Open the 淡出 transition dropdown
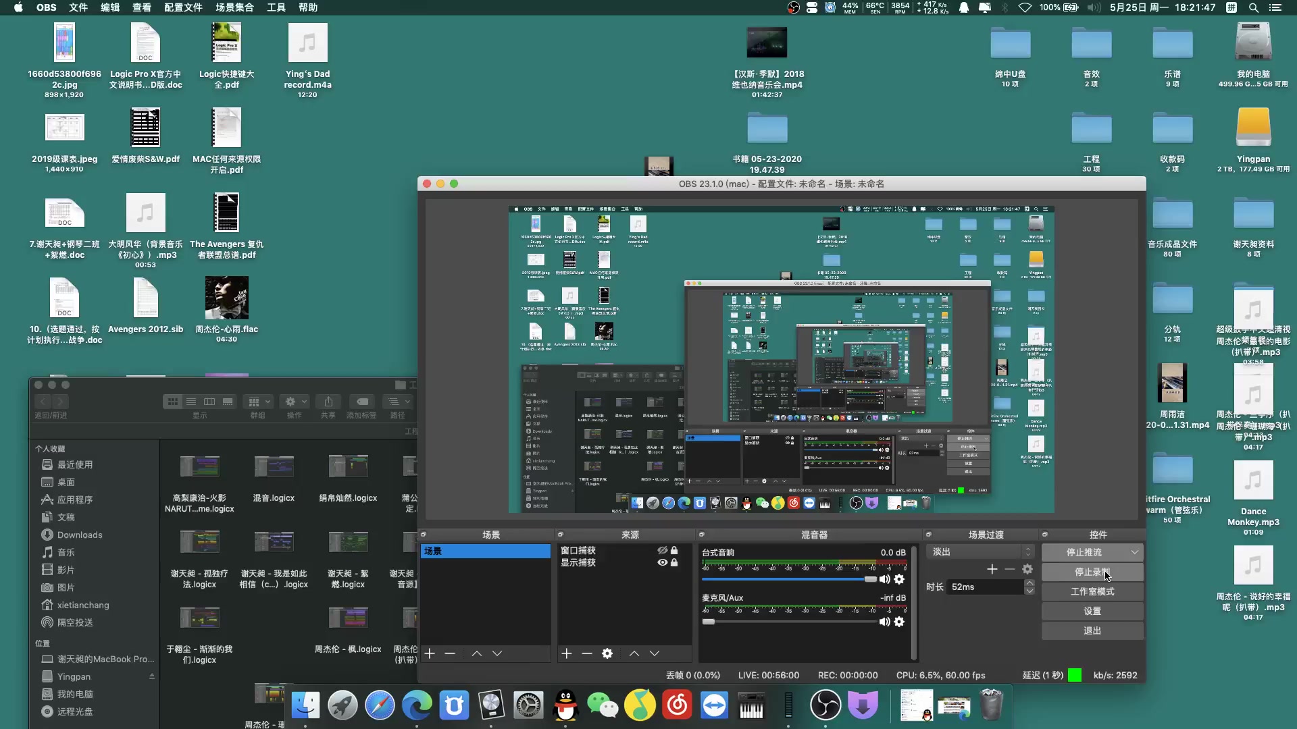 pyautogui.click(x=980, y=551)
